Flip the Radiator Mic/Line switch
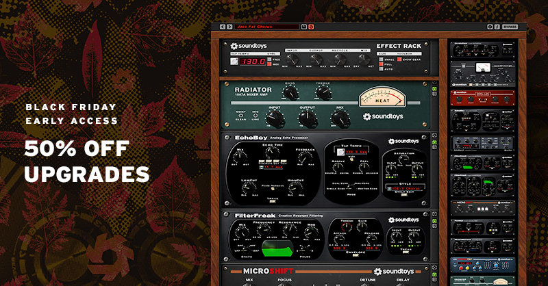 pyautogui.click(x=256, y=115)
